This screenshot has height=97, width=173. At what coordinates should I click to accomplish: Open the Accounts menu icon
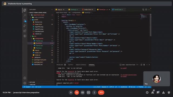(x=25, y=78)
